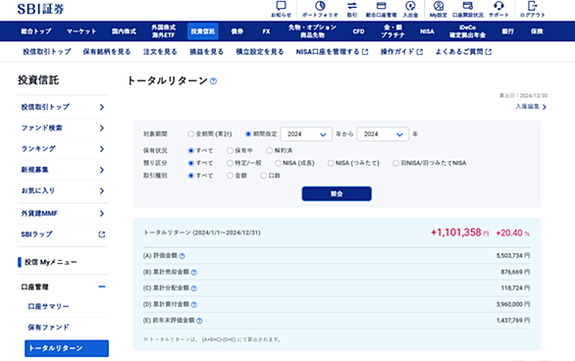Click the +1,101,358 円 total return value
The height and width of the screenshot is (361, 575).
click(459, 232)
